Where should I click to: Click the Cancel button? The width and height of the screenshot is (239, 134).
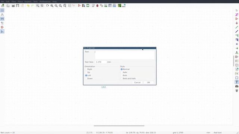coord(137,83)
